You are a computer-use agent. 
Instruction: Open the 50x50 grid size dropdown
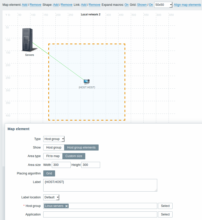(163, 5)
